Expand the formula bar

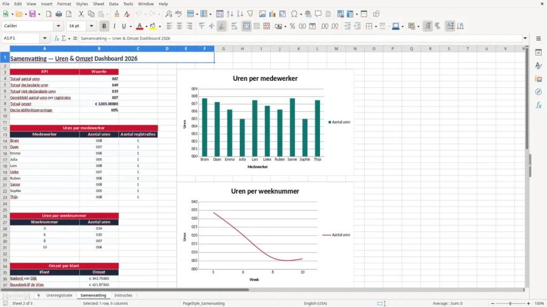(x=525, y=38)
